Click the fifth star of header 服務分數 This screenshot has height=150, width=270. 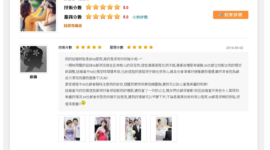click(x=117, y=17)
